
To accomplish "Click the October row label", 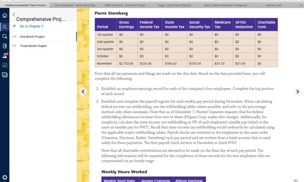I will pyautogui.click(x=103, y=56).
